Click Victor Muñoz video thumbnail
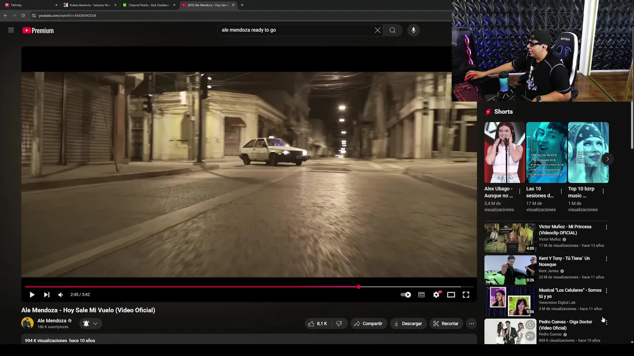Viewport: 634px width, 356px height. [510, 238]
